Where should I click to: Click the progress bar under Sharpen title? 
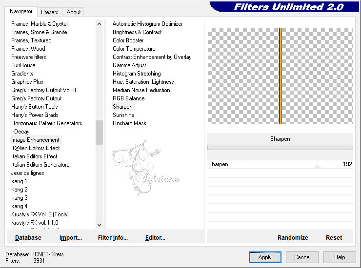pos(280,148)
